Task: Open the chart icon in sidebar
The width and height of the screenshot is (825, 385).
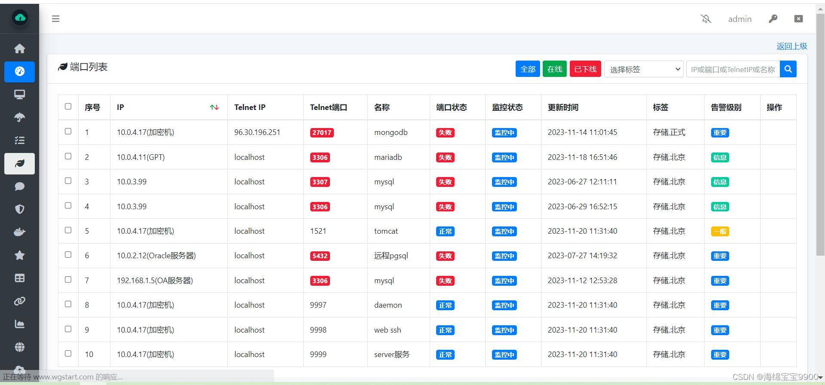Action: (x=19, y=324)
